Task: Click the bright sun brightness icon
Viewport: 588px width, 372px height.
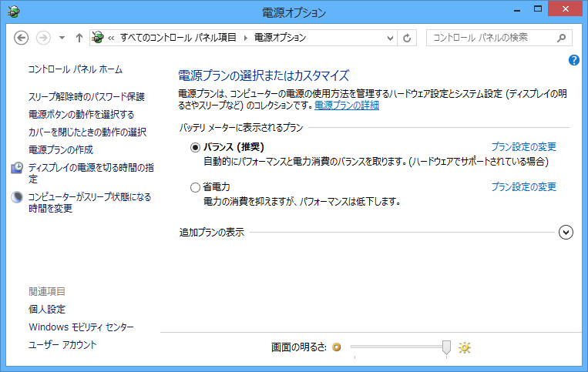Action: coord(465,347)
